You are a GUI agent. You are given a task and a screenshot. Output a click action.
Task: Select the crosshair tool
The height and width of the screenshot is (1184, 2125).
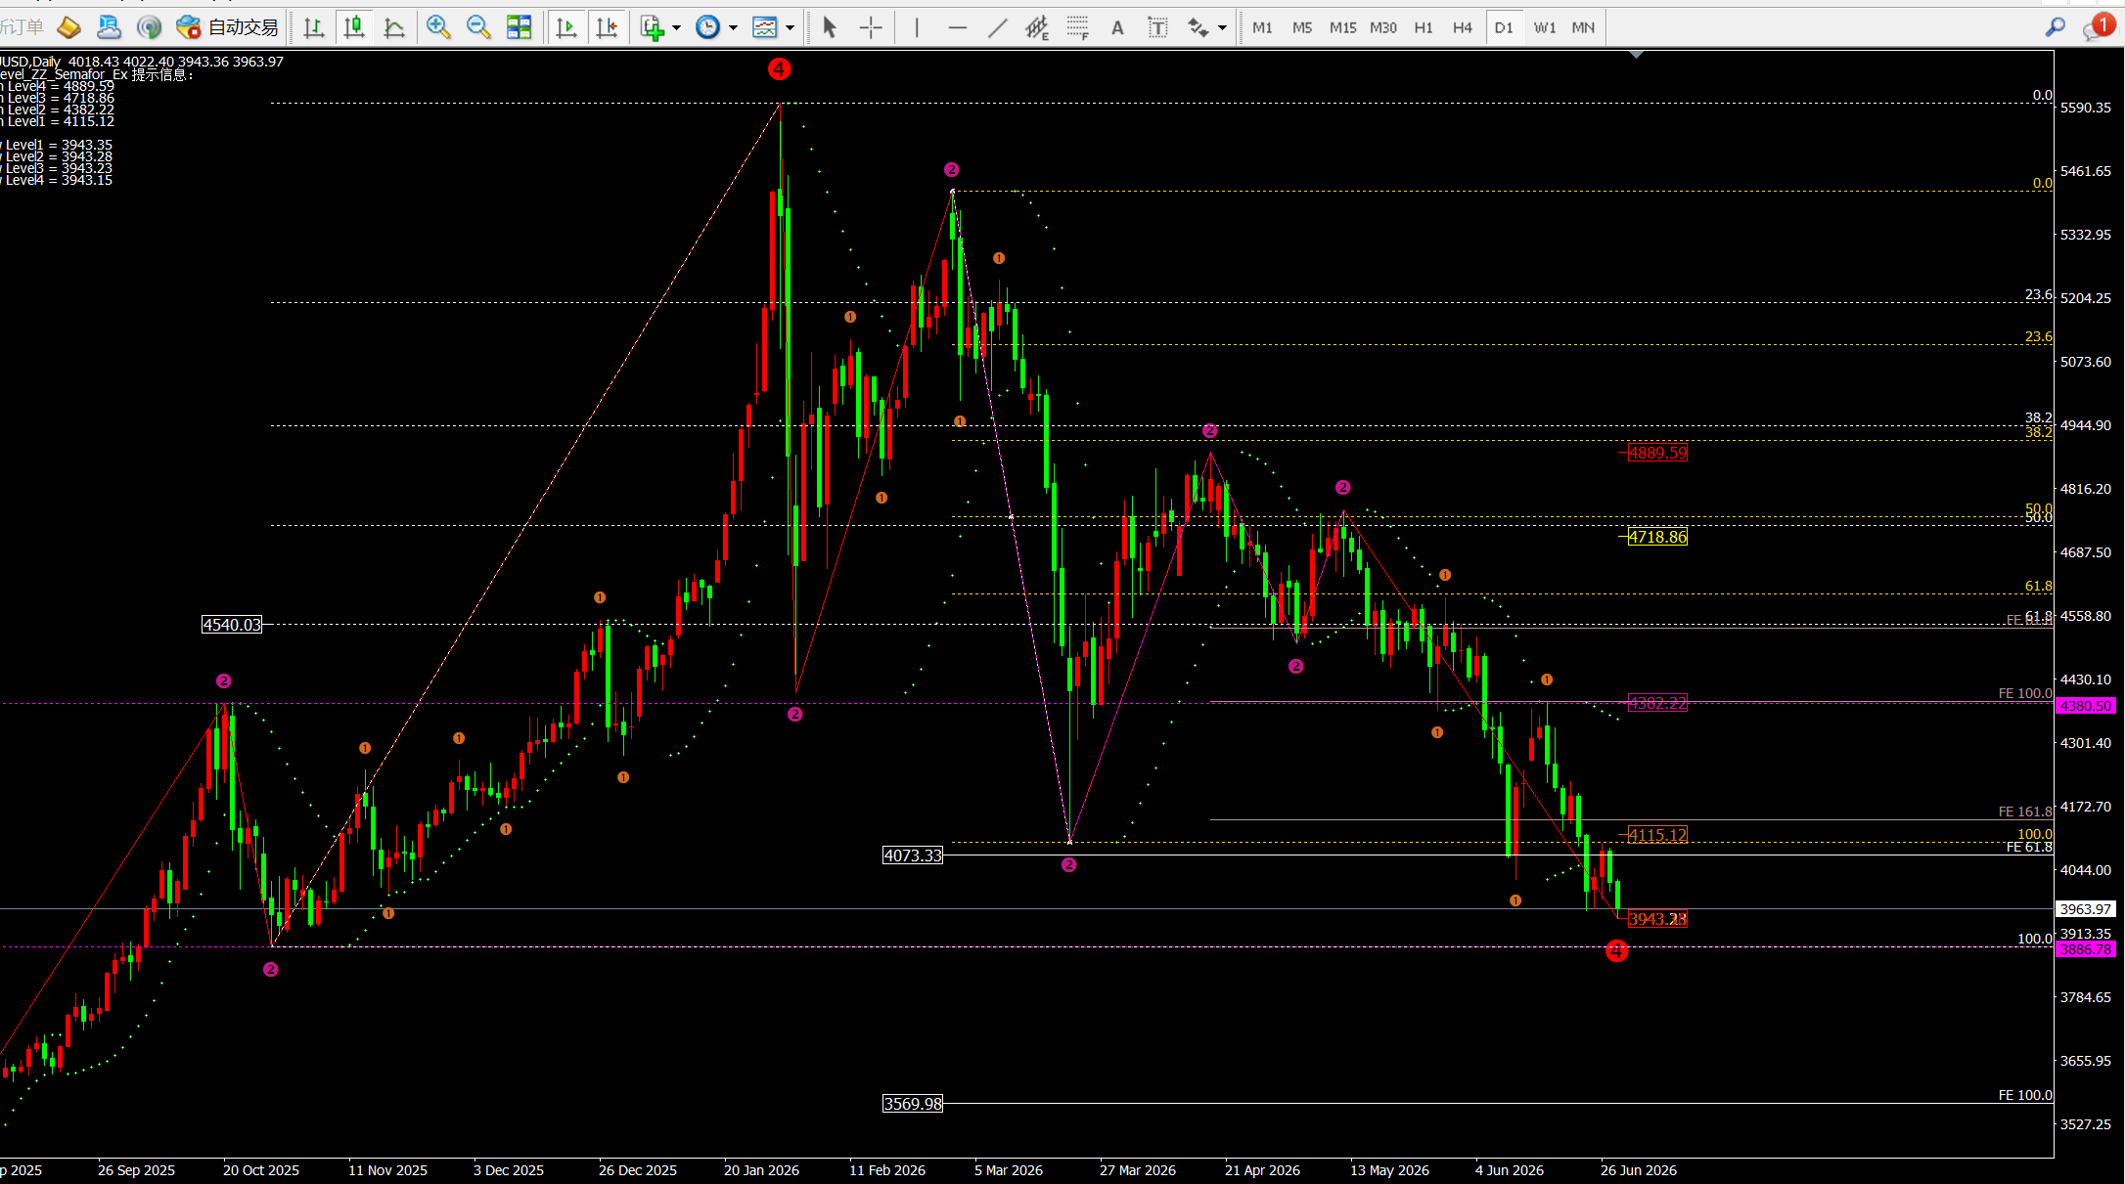tap(871, 27)
